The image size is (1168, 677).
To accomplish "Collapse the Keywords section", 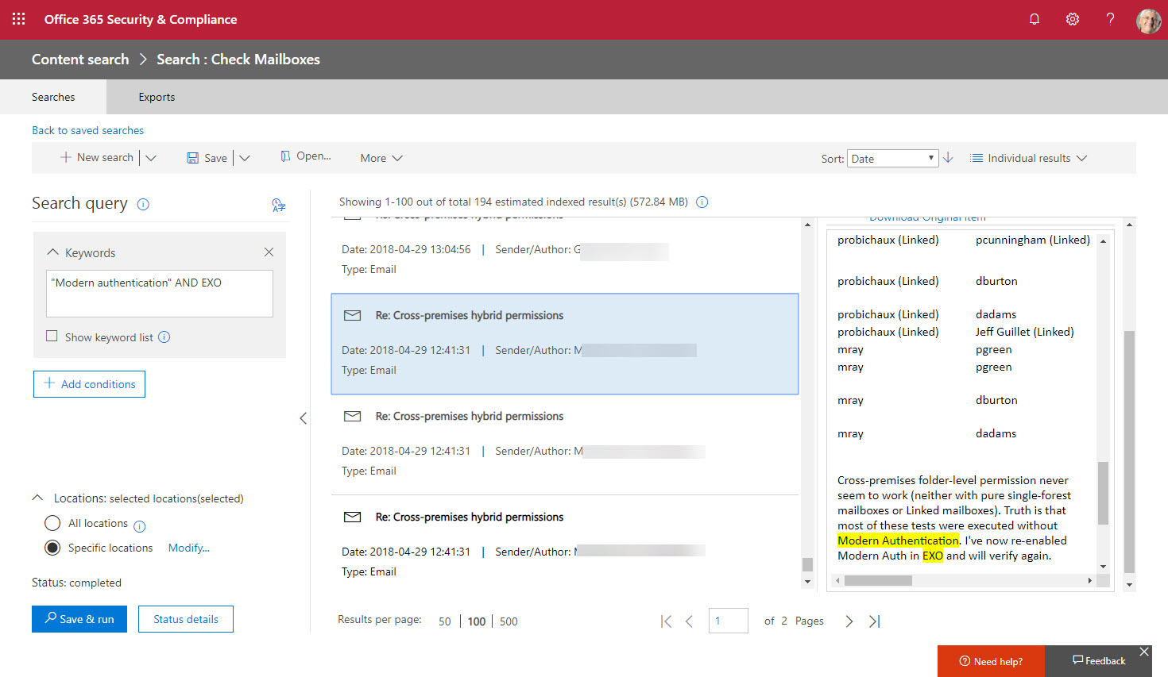I will [53, 252].
